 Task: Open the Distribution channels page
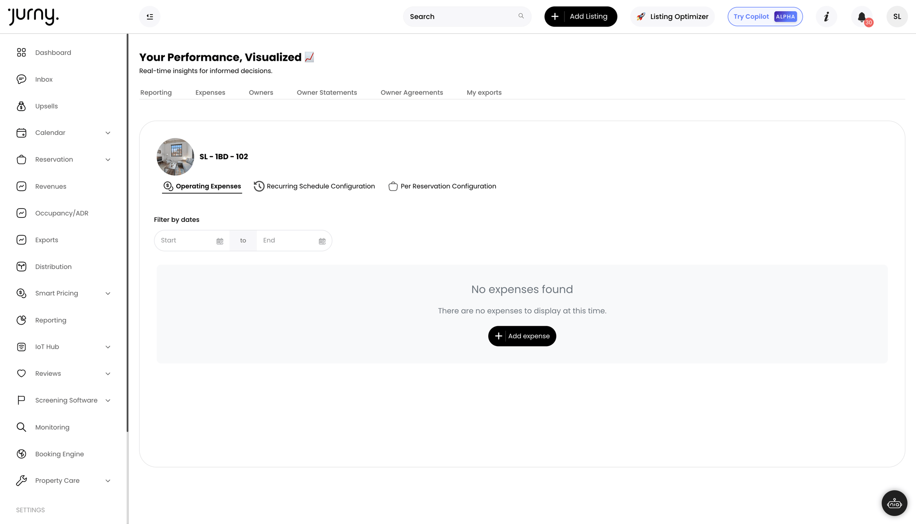(53, 266)
